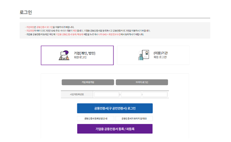Focus the first 사업자등록번호 input box
This screenshot has width=231, height=142.
pyautogui.click(x=107, y=94)
